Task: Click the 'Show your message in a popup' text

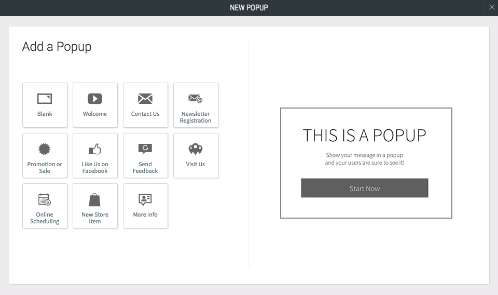Action: tap(364, 155)
